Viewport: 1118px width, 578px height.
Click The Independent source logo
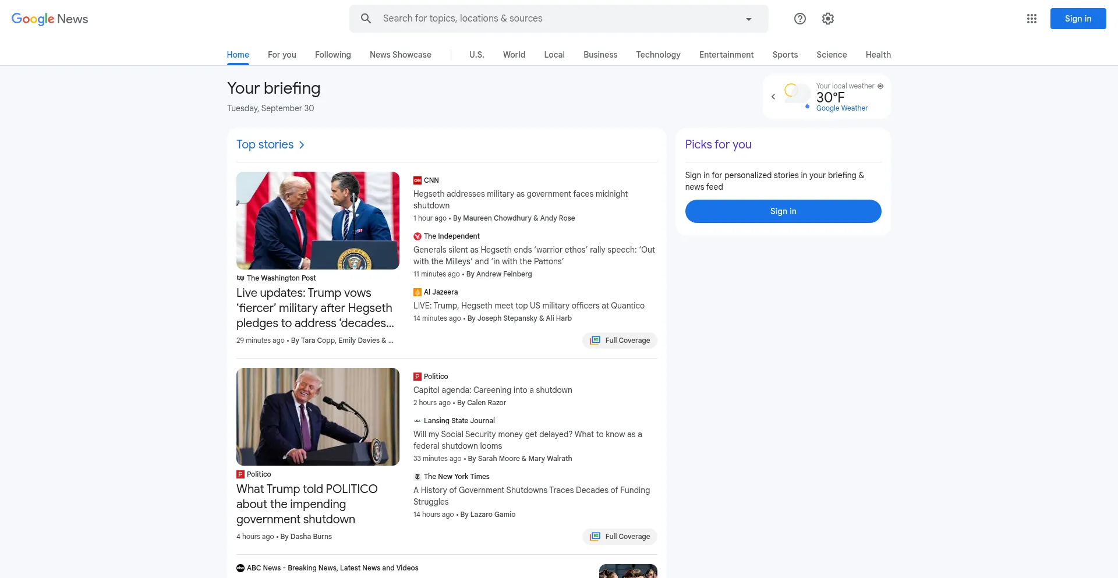(x=418, y=236)
